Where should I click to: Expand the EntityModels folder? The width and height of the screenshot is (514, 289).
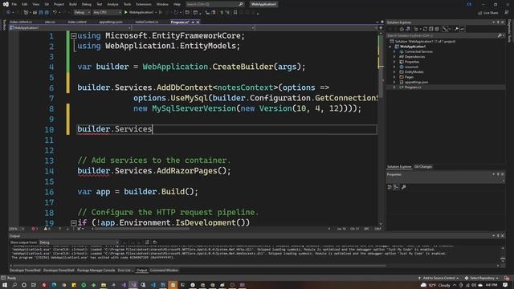coord(394,72)
